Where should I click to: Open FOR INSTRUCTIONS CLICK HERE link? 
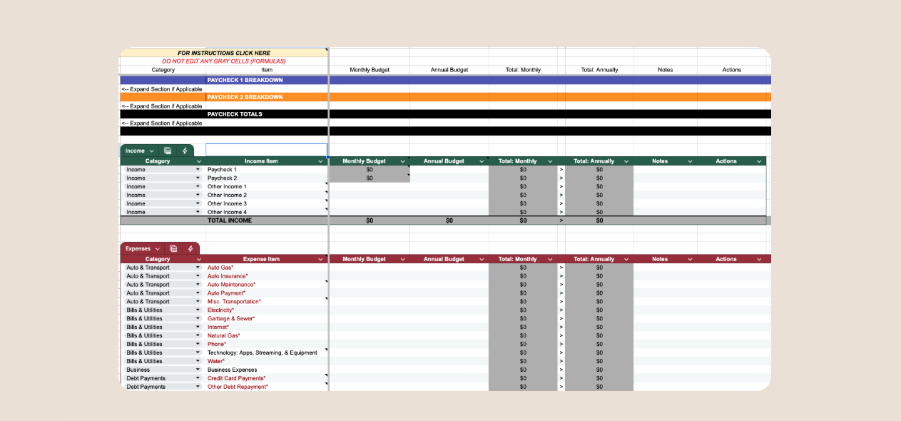(x=224, y=53)
